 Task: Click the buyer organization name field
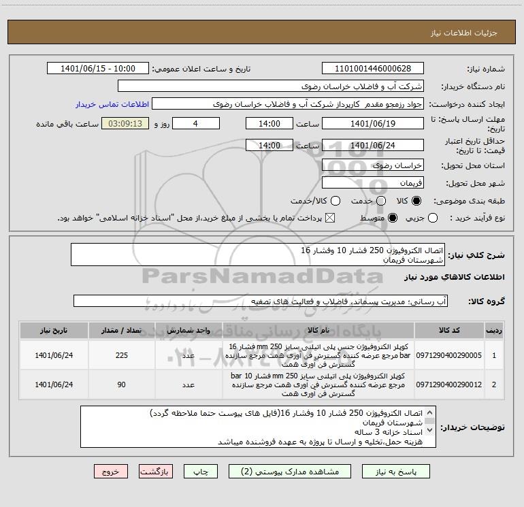(x=271, y=86)
